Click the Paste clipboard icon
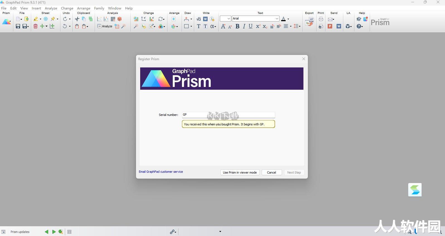The image size is (445, 236). tap(77, 26)
